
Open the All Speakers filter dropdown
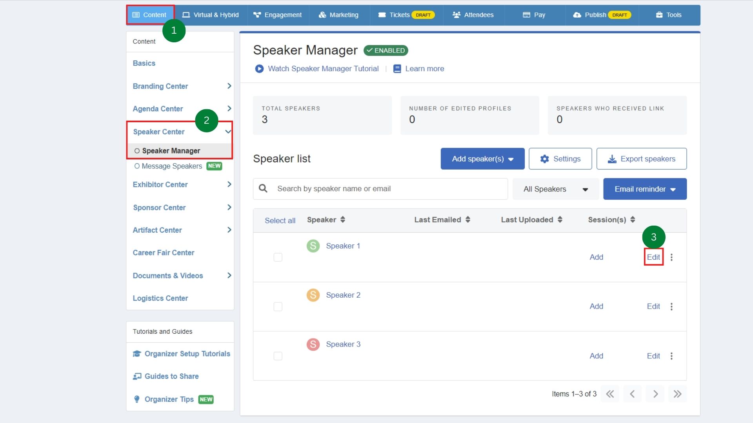[x=555, y=189]
